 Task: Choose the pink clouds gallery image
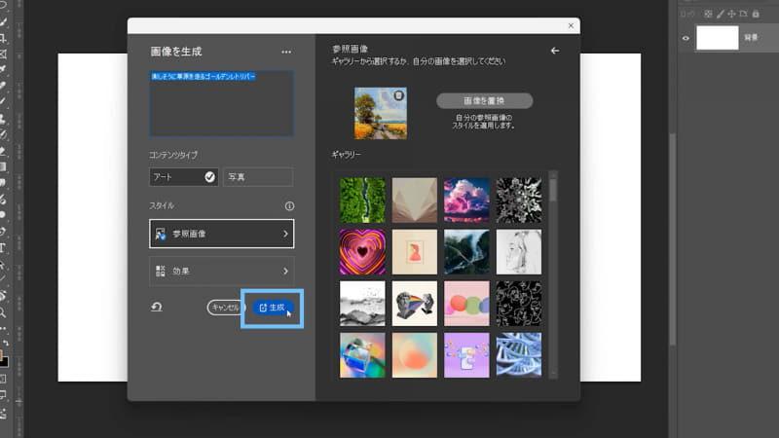[466, 201]
